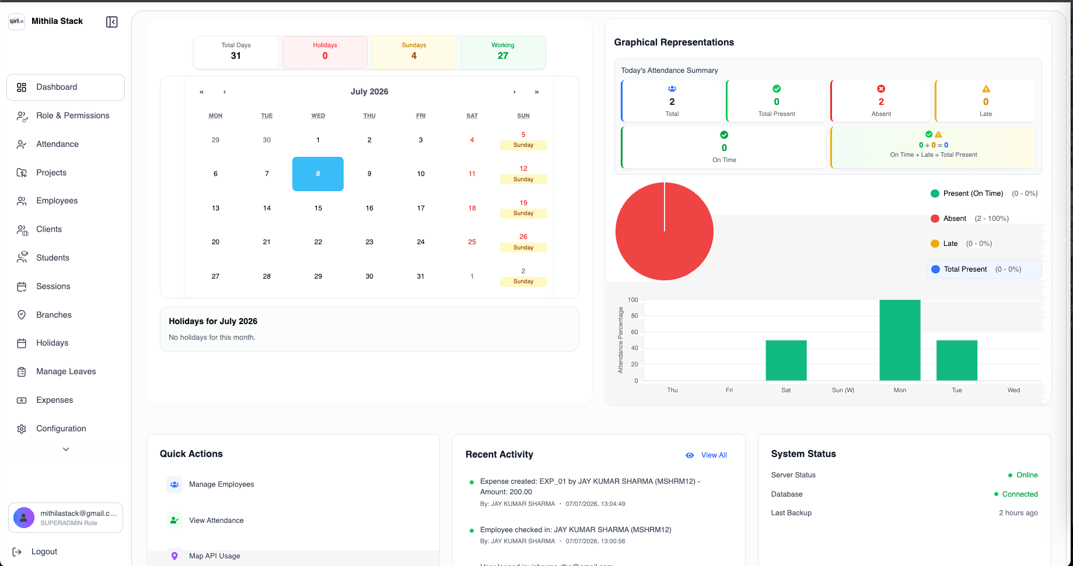Viewport: 1073px width, 566px height.
Task: Toggle Present (On Time) legend swatch
Action: [935, 194]
